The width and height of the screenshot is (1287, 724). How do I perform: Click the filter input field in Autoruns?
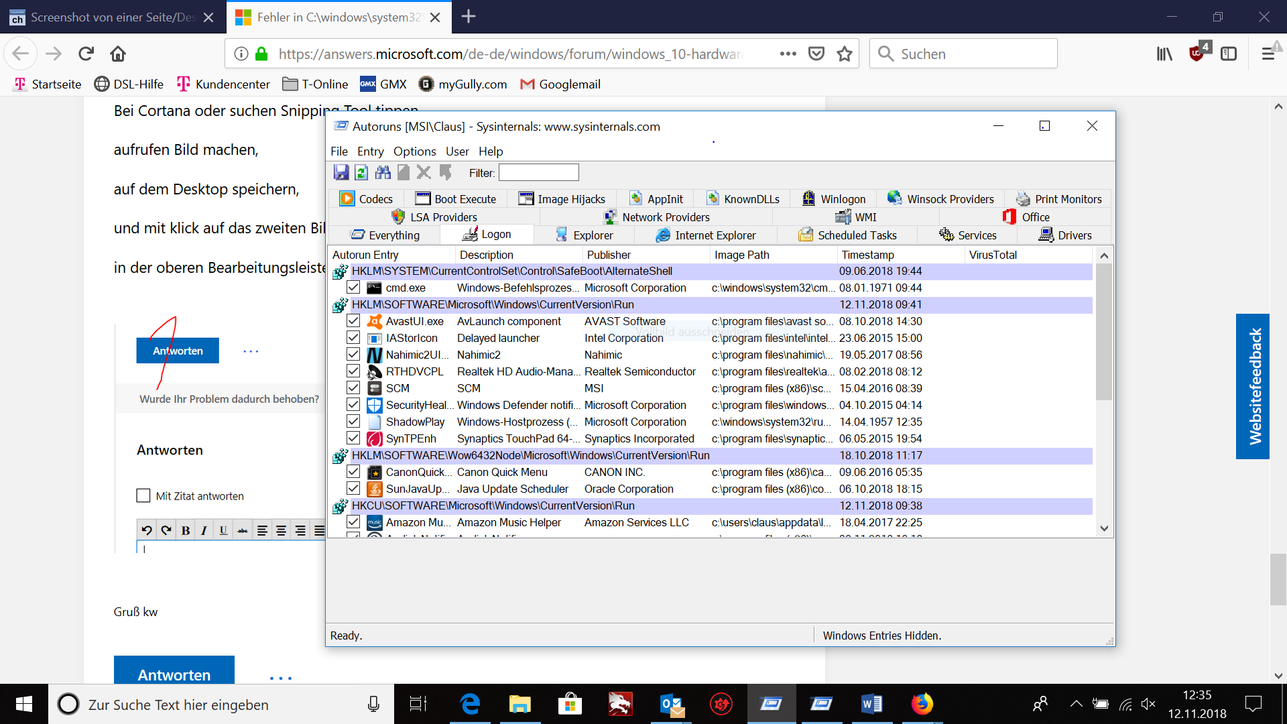click(538, 173)
